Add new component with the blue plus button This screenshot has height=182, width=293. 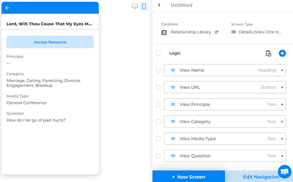tap(282, 53)
